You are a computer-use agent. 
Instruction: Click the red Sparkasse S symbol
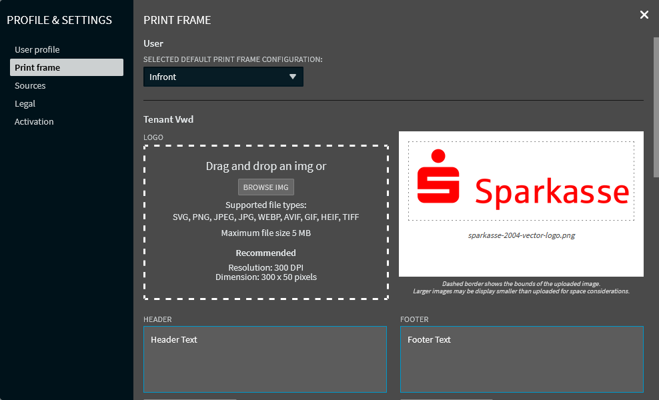tap(438, 177)
